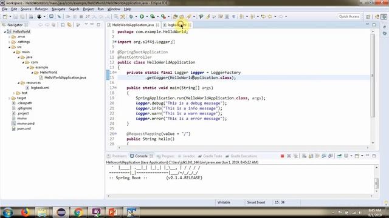This screenshot has height=218, width=389.
Task: Click Remove All Terminated Launches icon
Action: [x=295, y=156]
